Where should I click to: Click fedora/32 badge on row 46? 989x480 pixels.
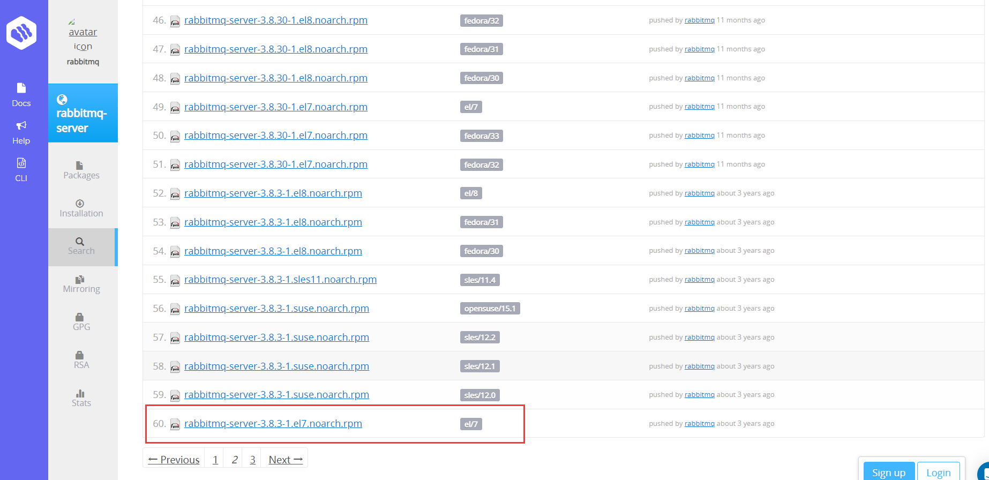[482, 21]
